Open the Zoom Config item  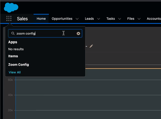(x=19, y=65)
